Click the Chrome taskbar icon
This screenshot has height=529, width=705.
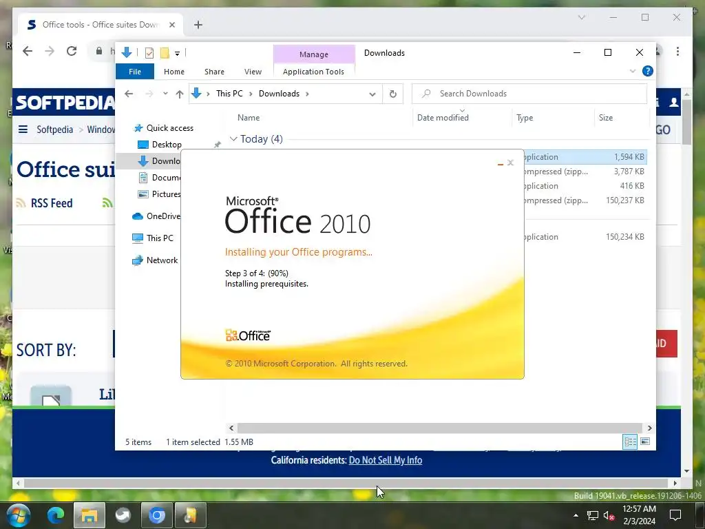tap(156, 515)
